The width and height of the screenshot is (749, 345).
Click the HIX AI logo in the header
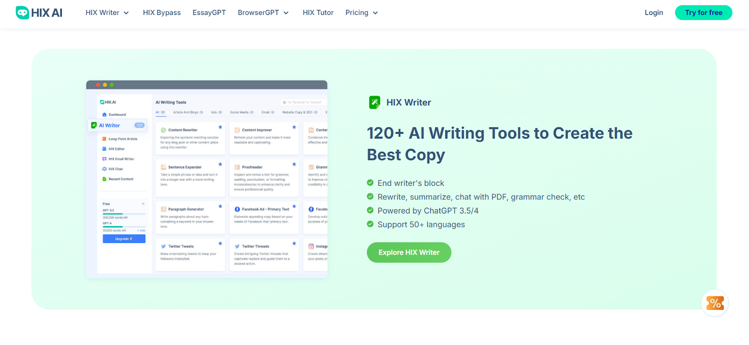coord(39,13)
